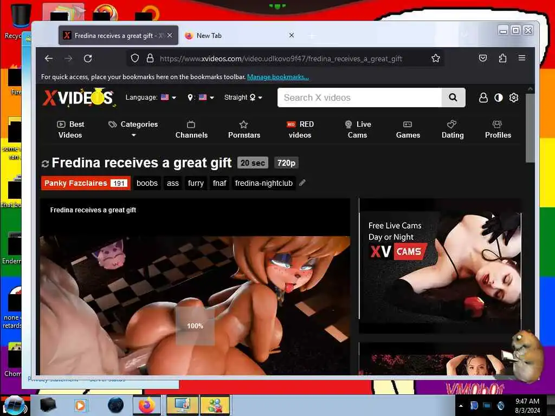
Task: Close the first browser tab
Action: (170, 35)
